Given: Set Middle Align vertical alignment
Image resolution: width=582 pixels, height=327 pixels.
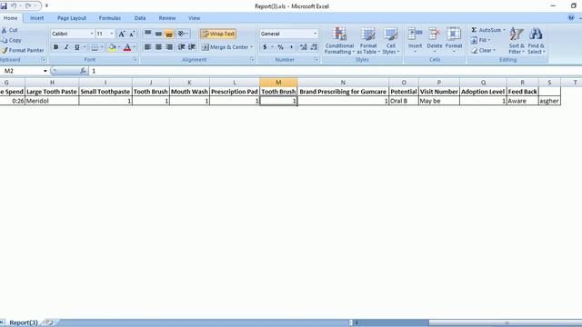Looking at the screenshot, I should (x=158, y=34).
